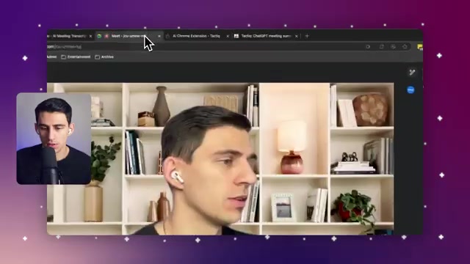Click the blue round more-options badge

(x=411, y=89)
